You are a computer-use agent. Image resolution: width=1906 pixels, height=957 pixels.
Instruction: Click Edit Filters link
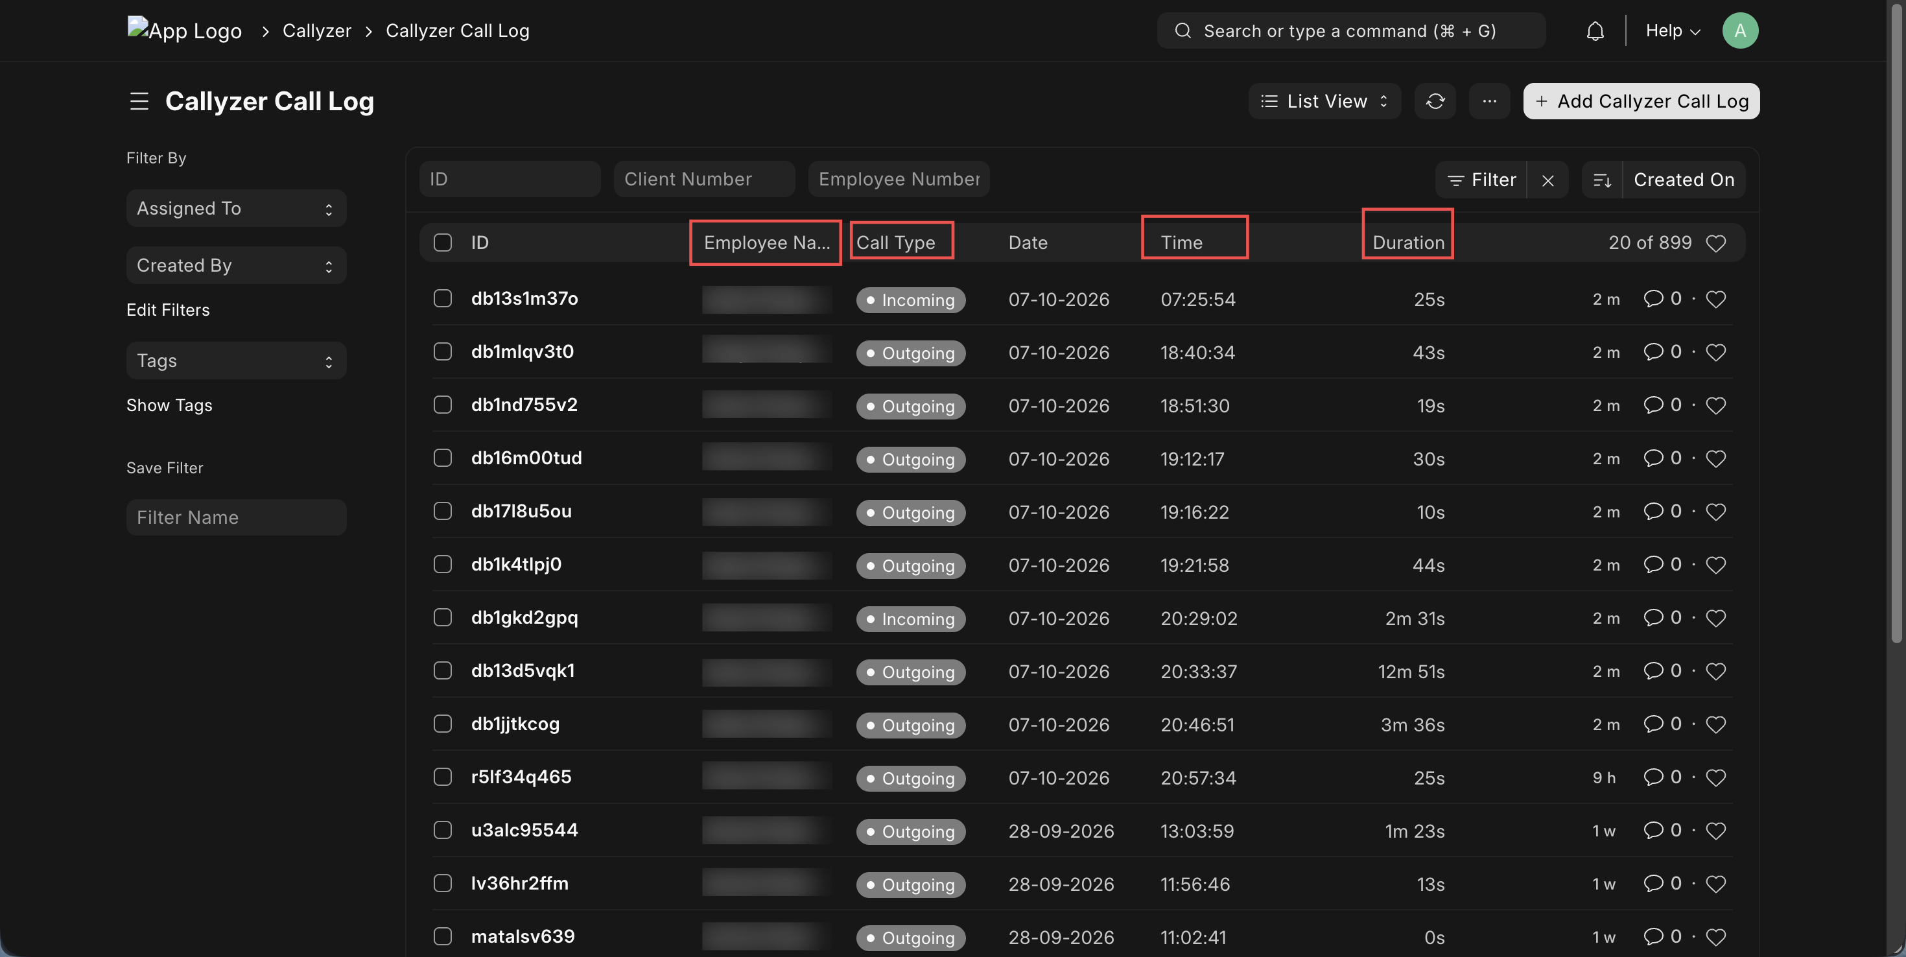(x=168, y=310)
